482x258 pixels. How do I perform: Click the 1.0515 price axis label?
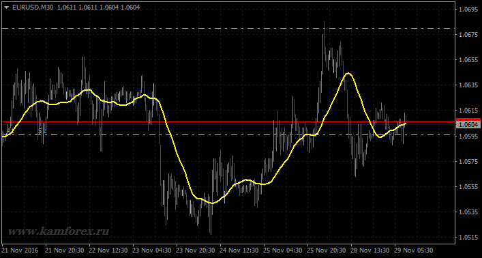pos(468,238)
